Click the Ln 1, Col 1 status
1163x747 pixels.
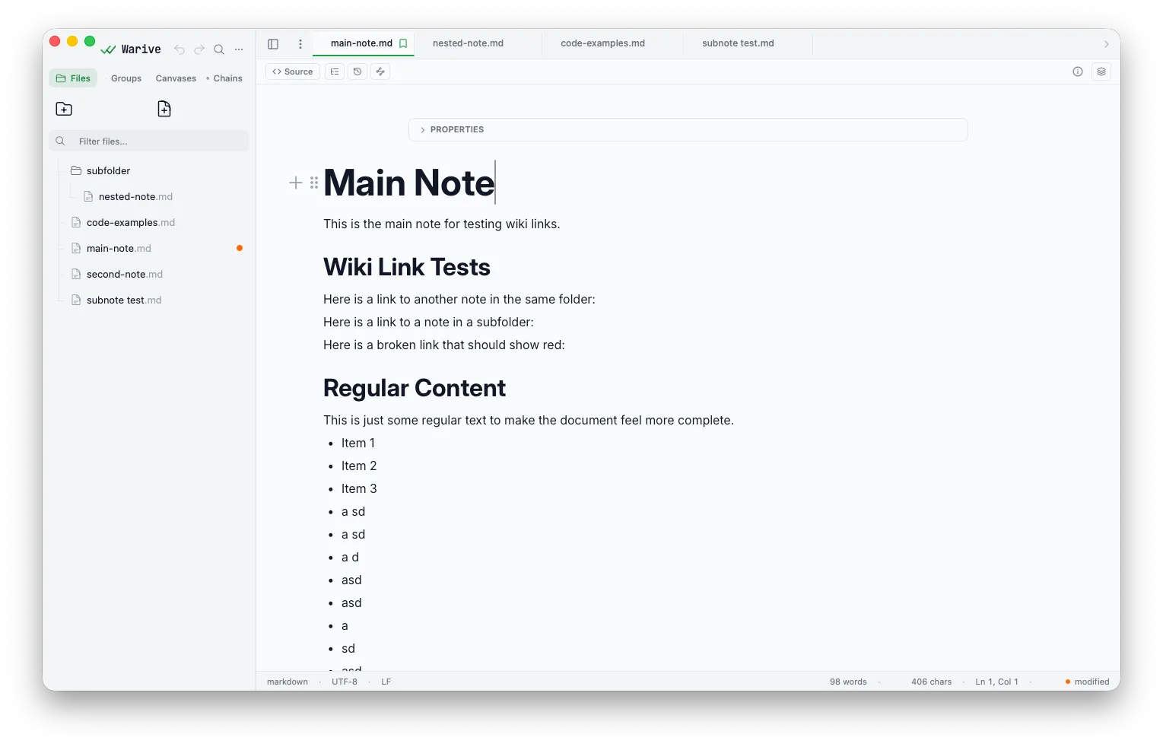[996, 682]
